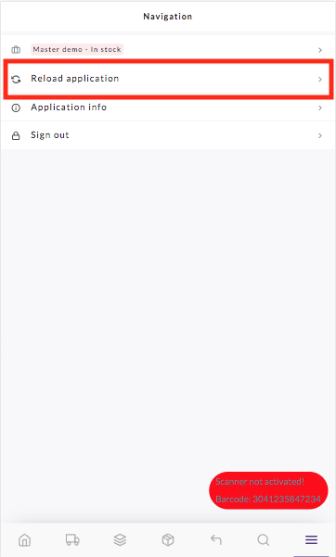Tap the hamburger menu icon
Screen dimensions: 336x557
[x=311, y=540]
